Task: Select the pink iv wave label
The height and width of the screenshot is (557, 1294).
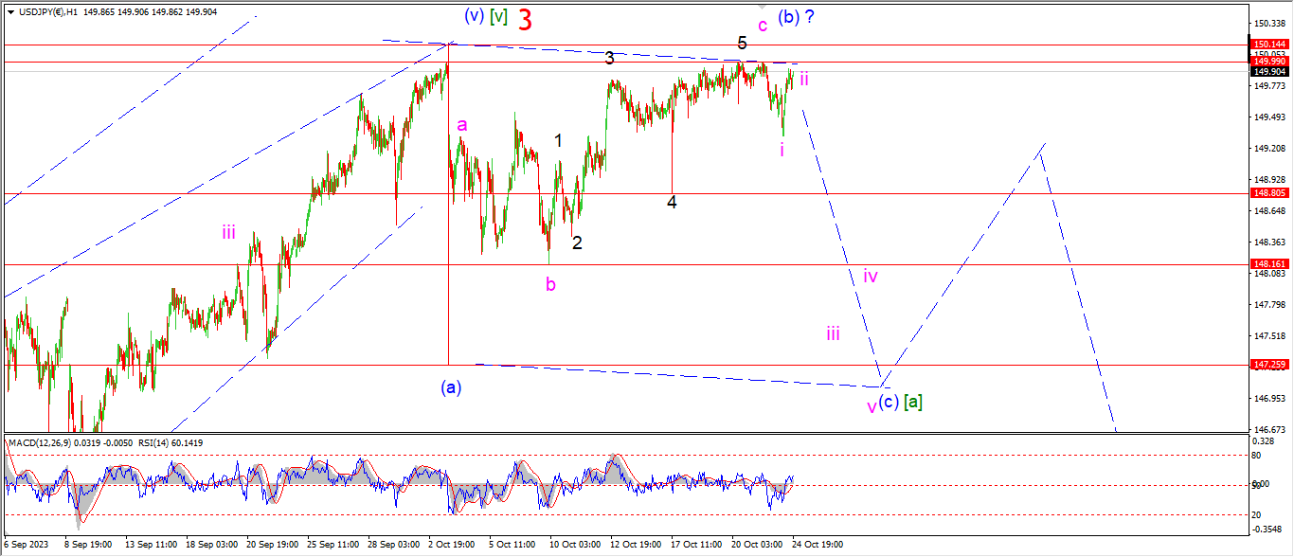Action: coord(871,277)
